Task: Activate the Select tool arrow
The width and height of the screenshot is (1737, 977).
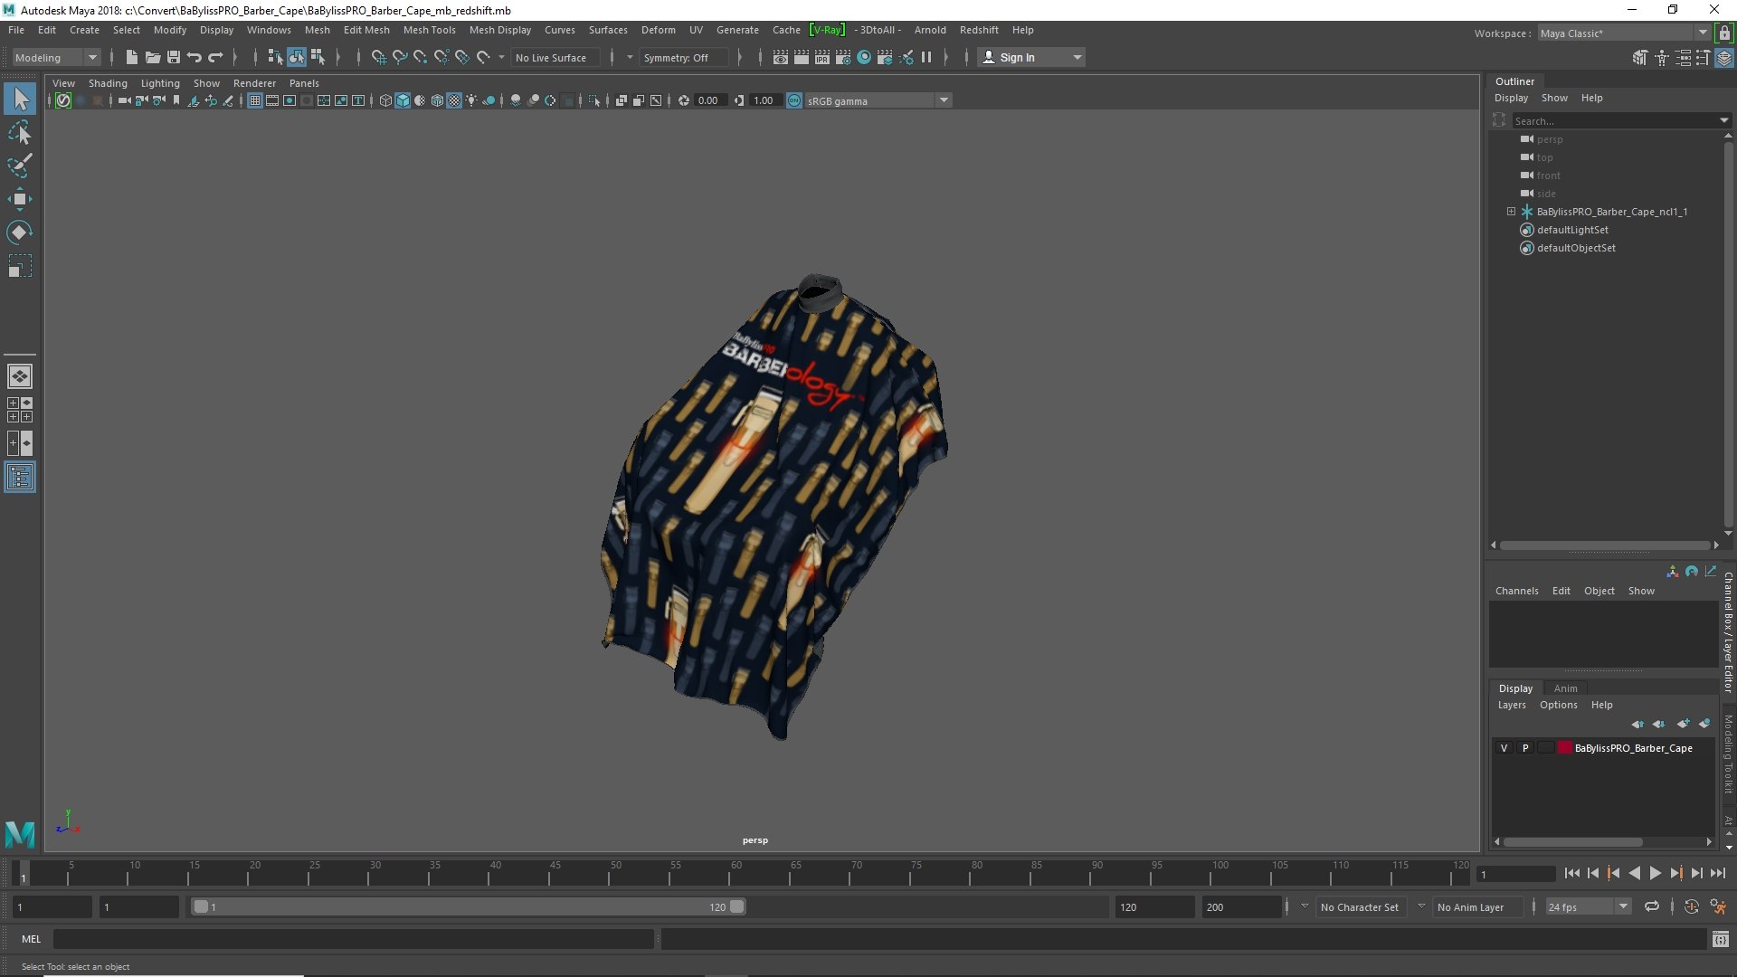Action: [20, 99]
